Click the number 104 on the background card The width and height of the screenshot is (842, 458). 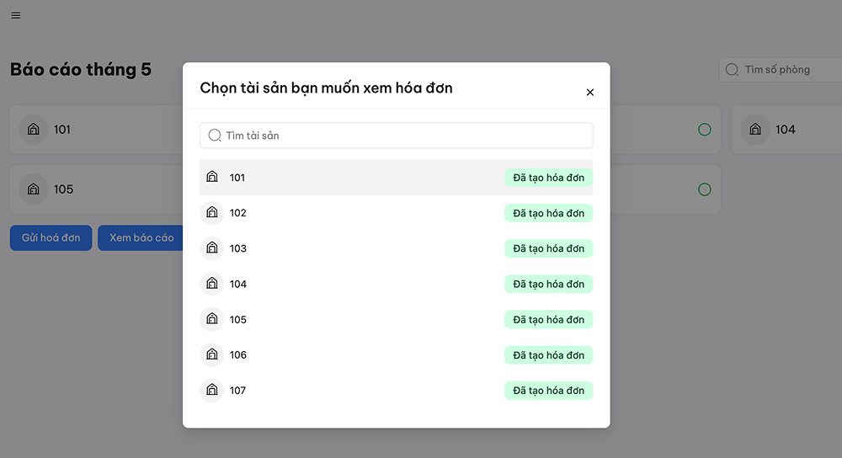[x=785, y=130]
